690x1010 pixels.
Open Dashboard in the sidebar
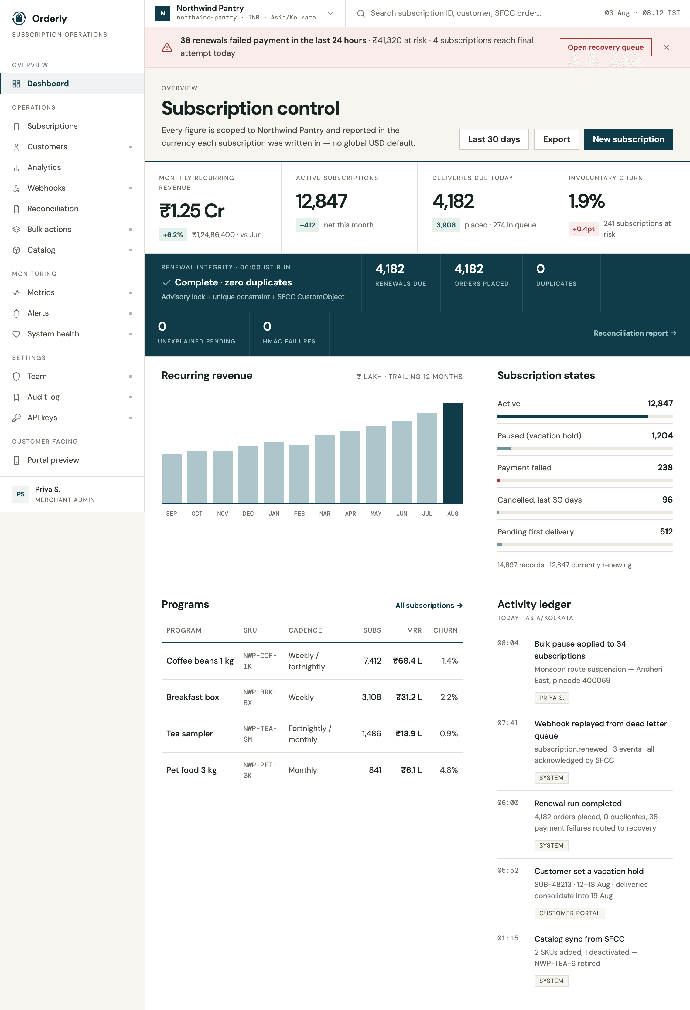72,84
